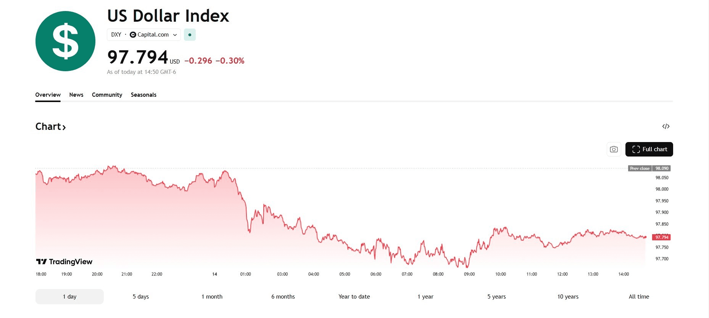Take a chart snapshot with camera icon
709x318 pixels.
click(614, 149)
